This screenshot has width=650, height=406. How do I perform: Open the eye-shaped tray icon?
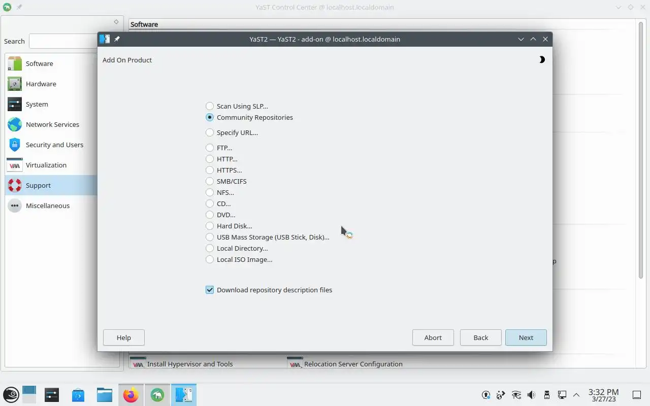click(516, 395)
